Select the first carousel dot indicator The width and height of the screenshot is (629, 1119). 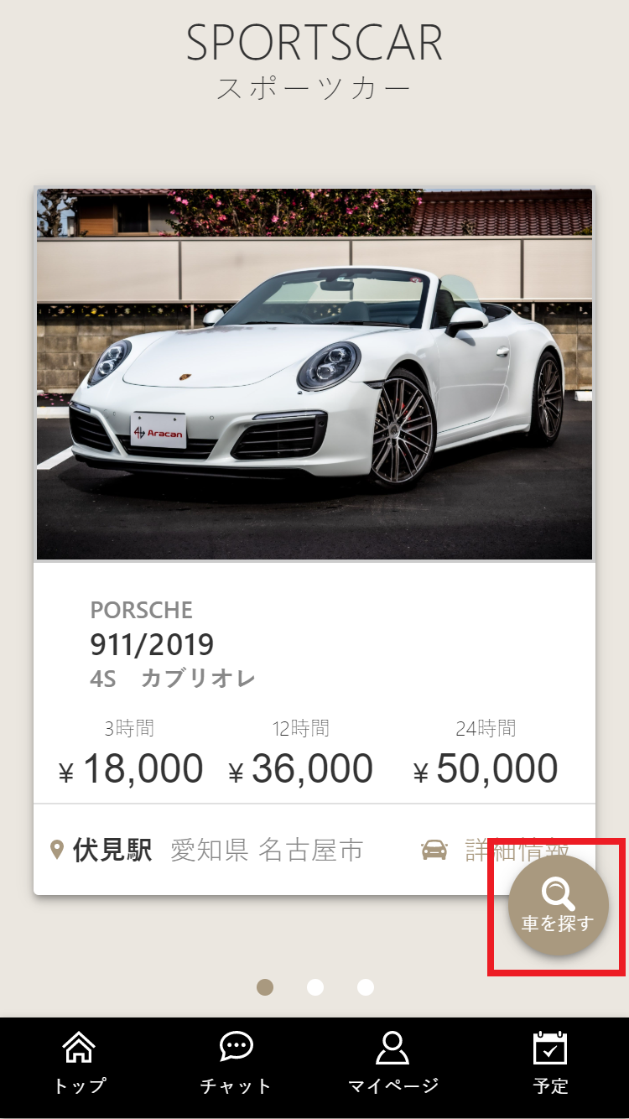[x=265, y=987]
